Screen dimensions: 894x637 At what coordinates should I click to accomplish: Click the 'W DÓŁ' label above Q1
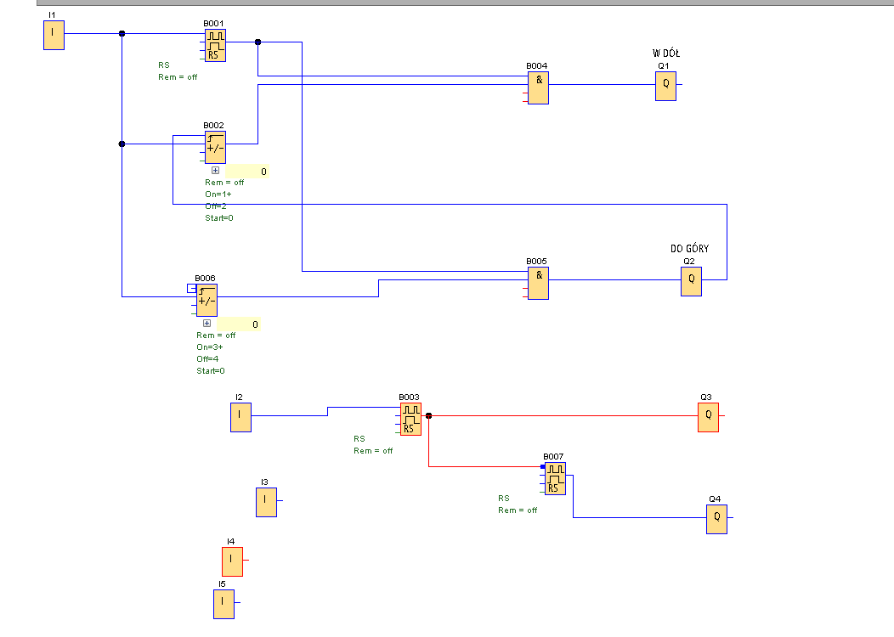(666, 54)
